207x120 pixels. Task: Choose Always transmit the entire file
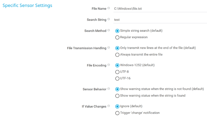pyautogui.click(x=117, y=54)
